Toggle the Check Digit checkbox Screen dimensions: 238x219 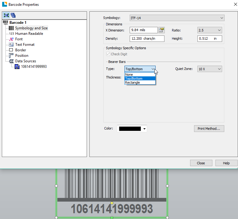[108, 54]
